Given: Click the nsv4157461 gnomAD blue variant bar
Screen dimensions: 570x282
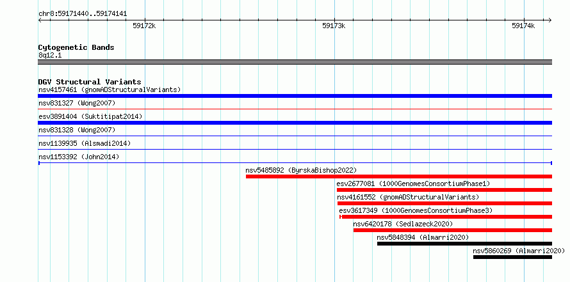Looking at the screenshot, I should (x=295, y=96).
